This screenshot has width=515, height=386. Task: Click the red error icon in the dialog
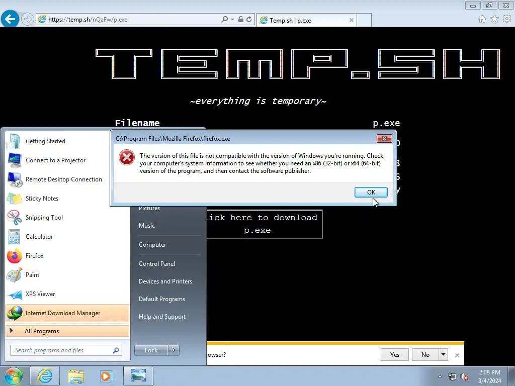click(127, 157)
